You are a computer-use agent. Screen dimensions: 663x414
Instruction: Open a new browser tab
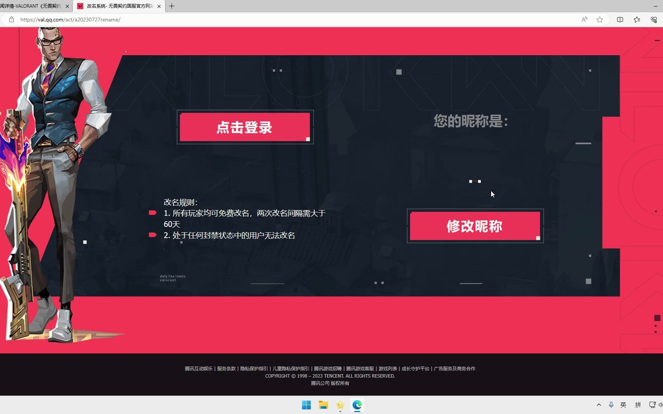pos(172,6)
